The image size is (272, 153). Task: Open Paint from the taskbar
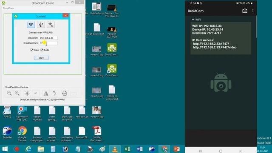tap(102, 149)
